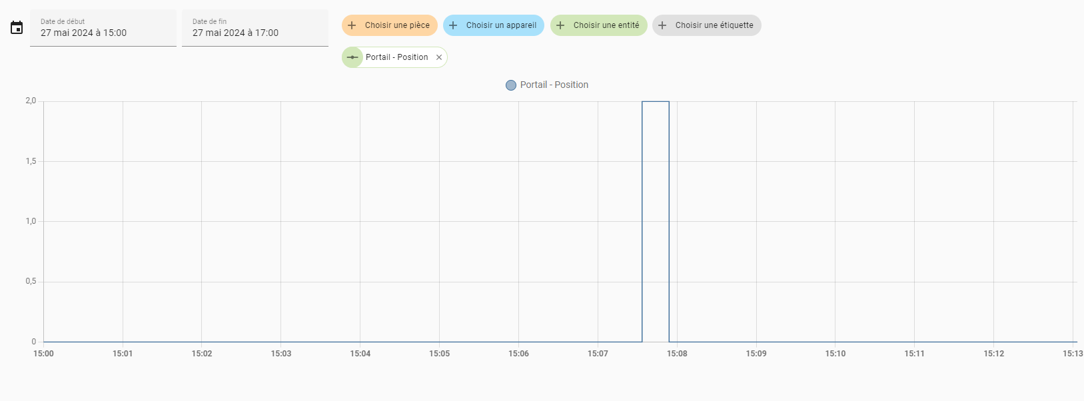Click the plus icon on Choisir une entité
The height and width of the screenshot is (401, 1084).
pos(560,25)
